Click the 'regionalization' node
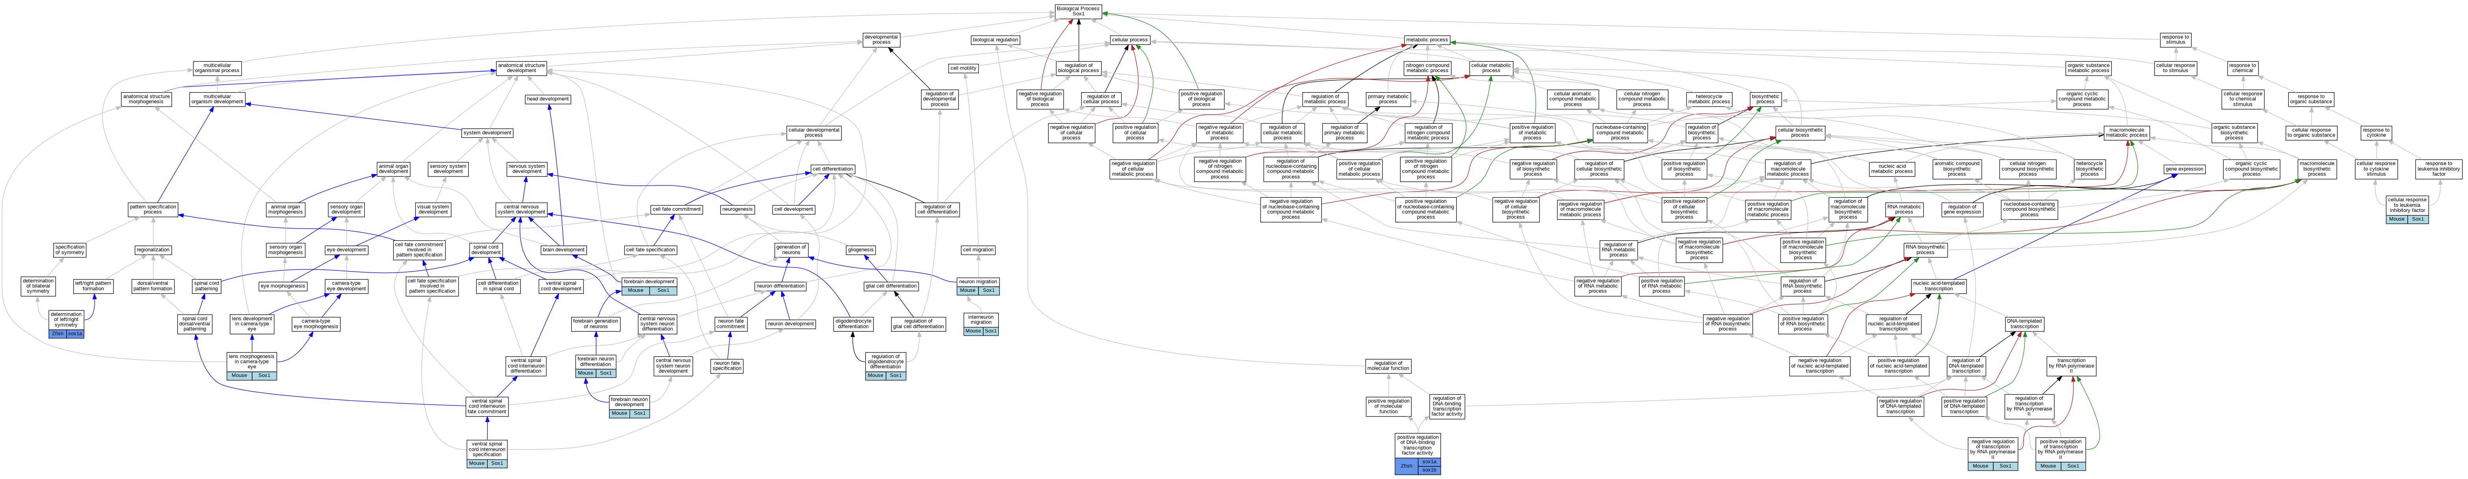Viewport: 2468px width, 479px height. tap(153, 250)
